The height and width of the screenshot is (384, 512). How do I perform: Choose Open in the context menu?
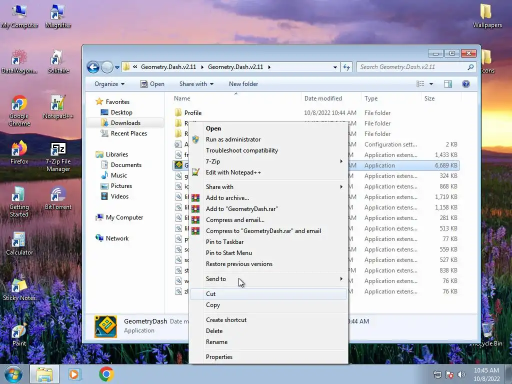tap(268, 128)
